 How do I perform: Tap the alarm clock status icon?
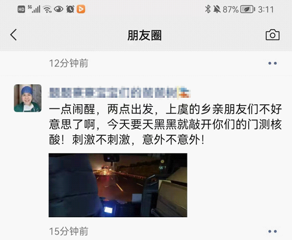click(x=70, y=9)
